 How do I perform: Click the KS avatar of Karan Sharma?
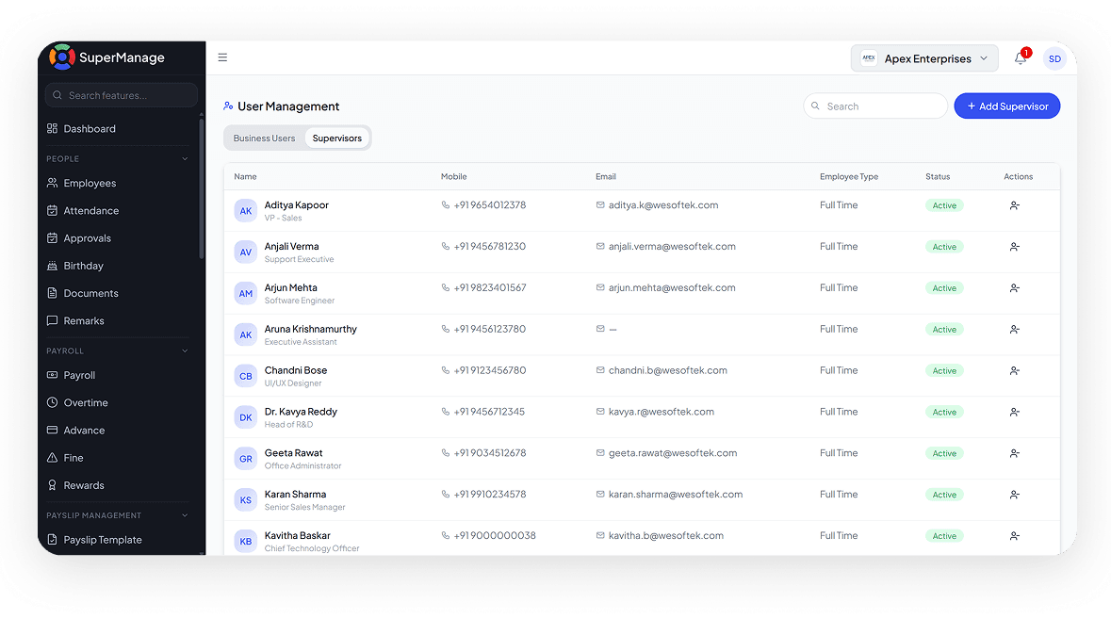click(x=246, y=500)
